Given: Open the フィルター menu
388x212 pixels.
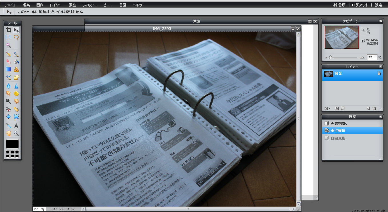Looking at the screenshot, I should pyautogui.click(x=89, y=5).
